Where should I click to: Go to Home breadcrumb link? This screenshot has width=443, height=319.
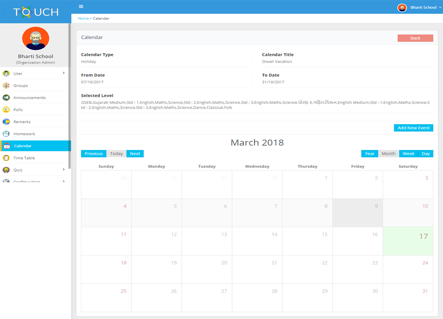point(83,18)
